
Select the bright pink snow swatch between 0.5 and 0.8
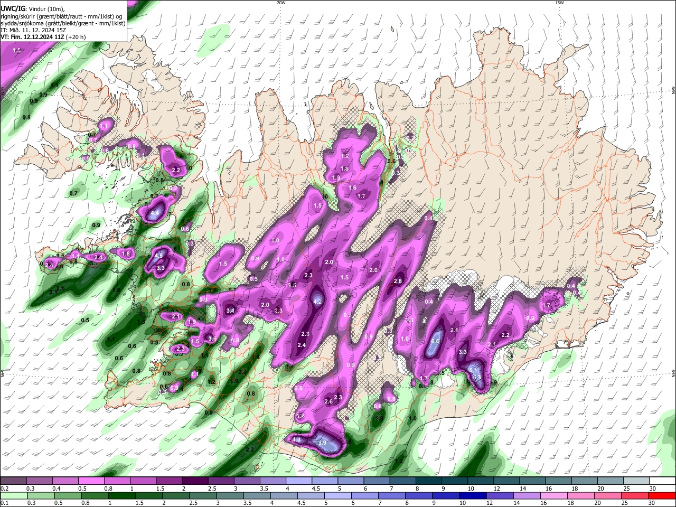pos(91,481)
